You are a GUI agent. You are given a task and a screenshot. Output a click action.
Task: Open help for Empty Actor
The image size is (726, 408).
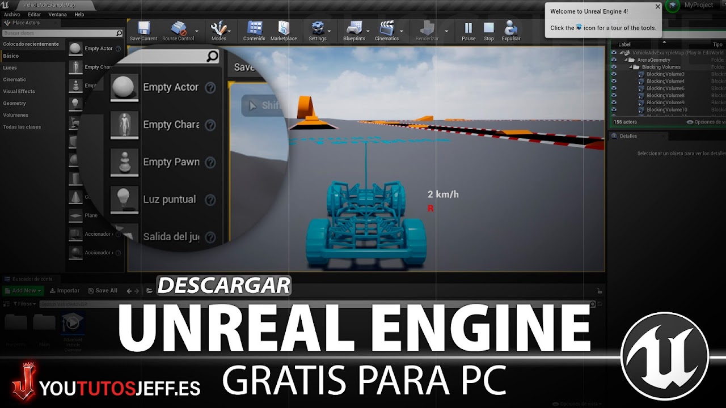(119, 49)
